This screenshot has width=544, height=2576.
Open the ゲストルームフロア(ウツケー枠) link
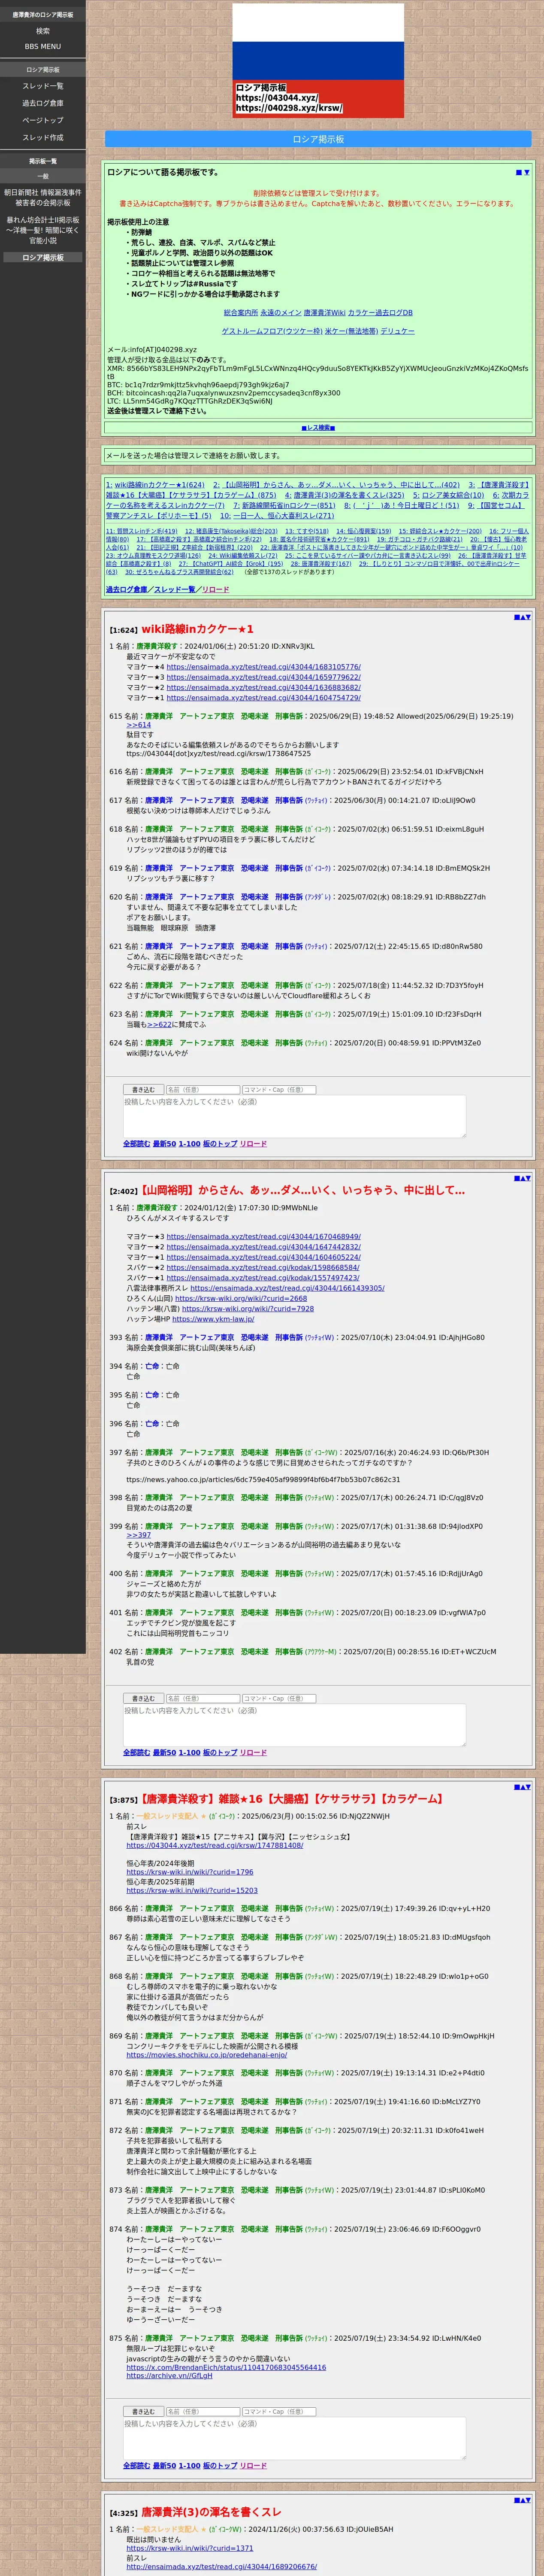(272, 331)
